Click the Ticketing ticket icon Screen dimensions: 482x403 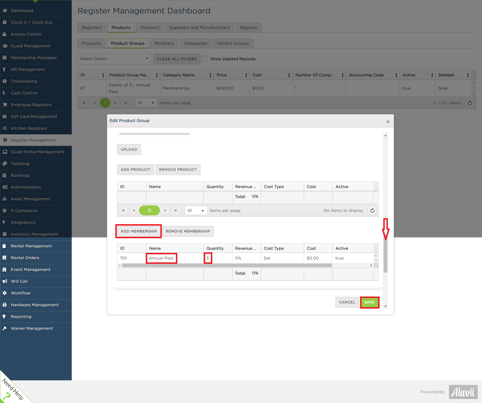[x=5, y=164]
